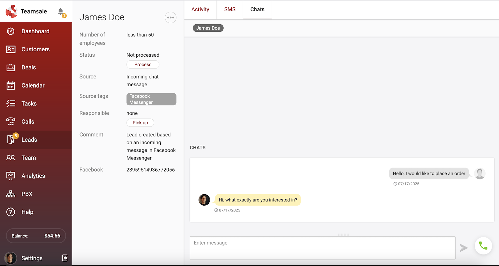Open the three-dot lead options menu
This screenshot has width=499, height=266.
point(171,17)
